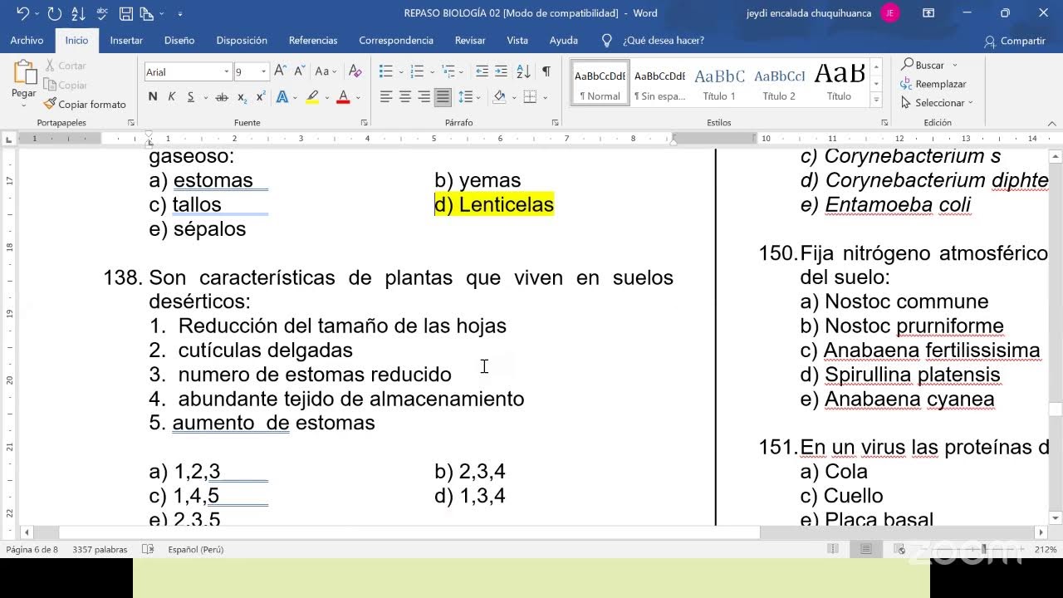Image resolution: width=1063 pixels, height=598 pixels.
Task: Run spelling check from quick access toolbar
Action: click(102, 13)
